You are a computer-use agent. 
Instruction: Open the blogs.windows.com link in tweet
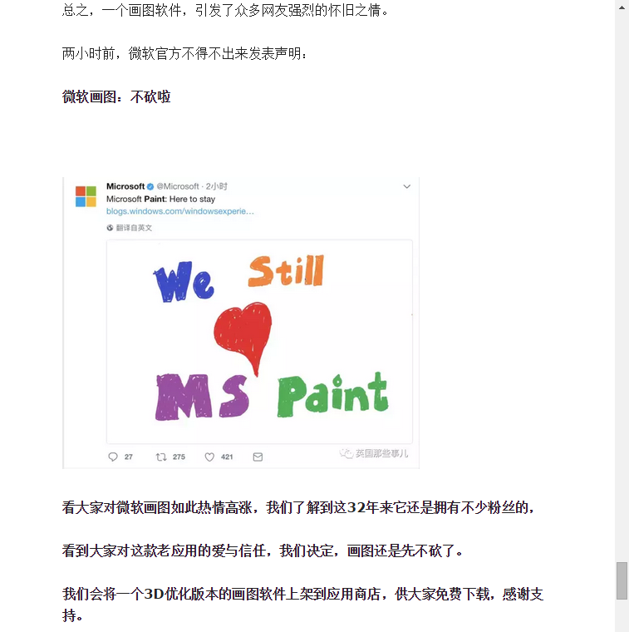[x=180, y=211]
